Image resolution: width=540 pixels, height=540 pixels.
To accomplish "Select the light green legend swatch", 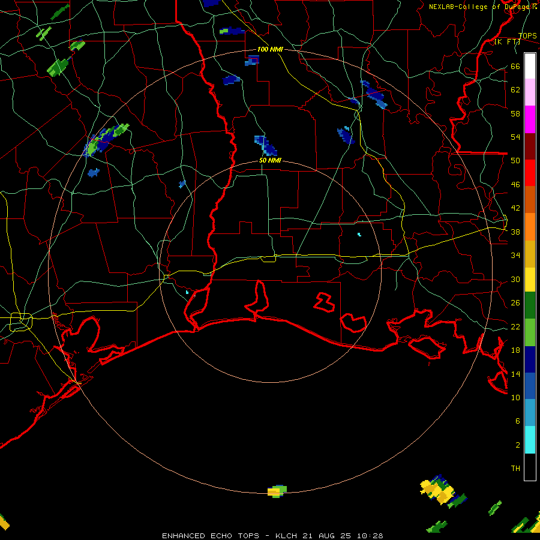I will click(x=530, y=332).
